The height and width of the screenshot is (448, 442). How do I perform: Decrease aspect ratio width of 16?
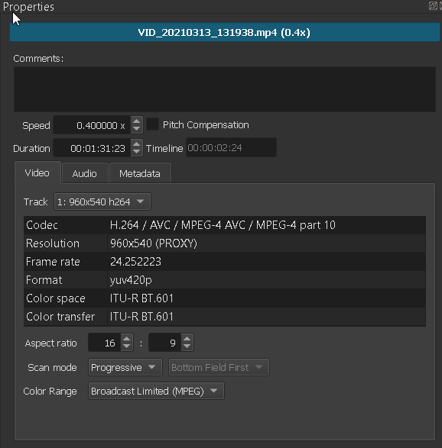tap(127, 346)
